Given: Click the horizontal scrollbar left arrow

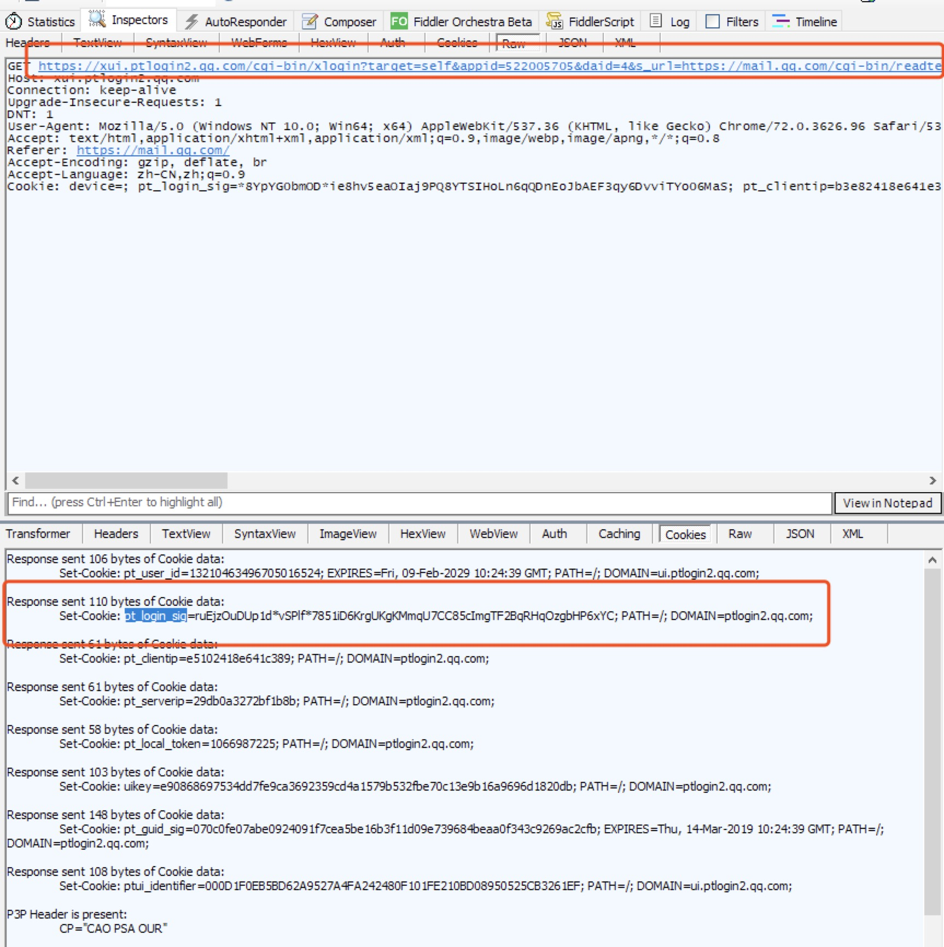Looking at the screenshot, I should pyautogui.click(x=15, y=481).
